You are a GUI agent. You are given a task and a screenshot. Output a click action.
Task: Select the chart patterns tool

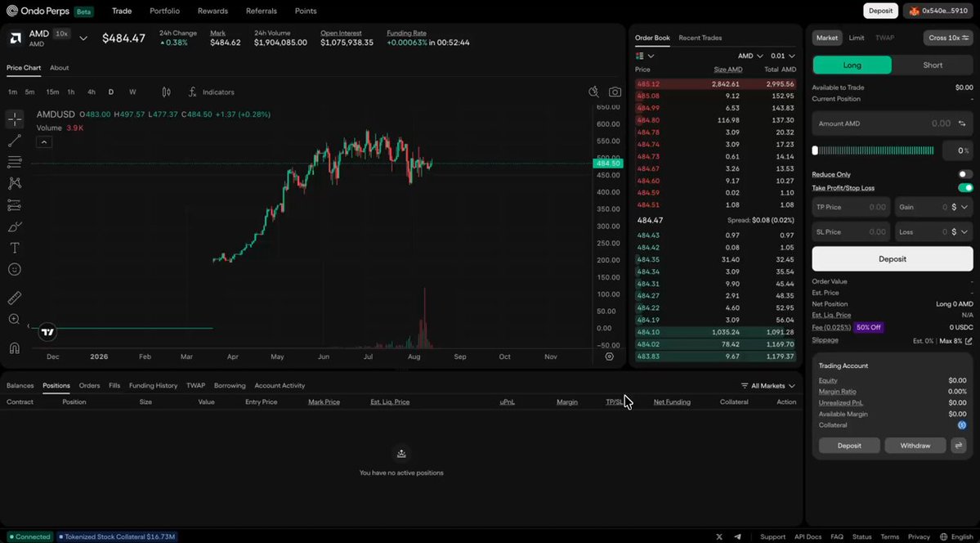(x=15, y=183)
